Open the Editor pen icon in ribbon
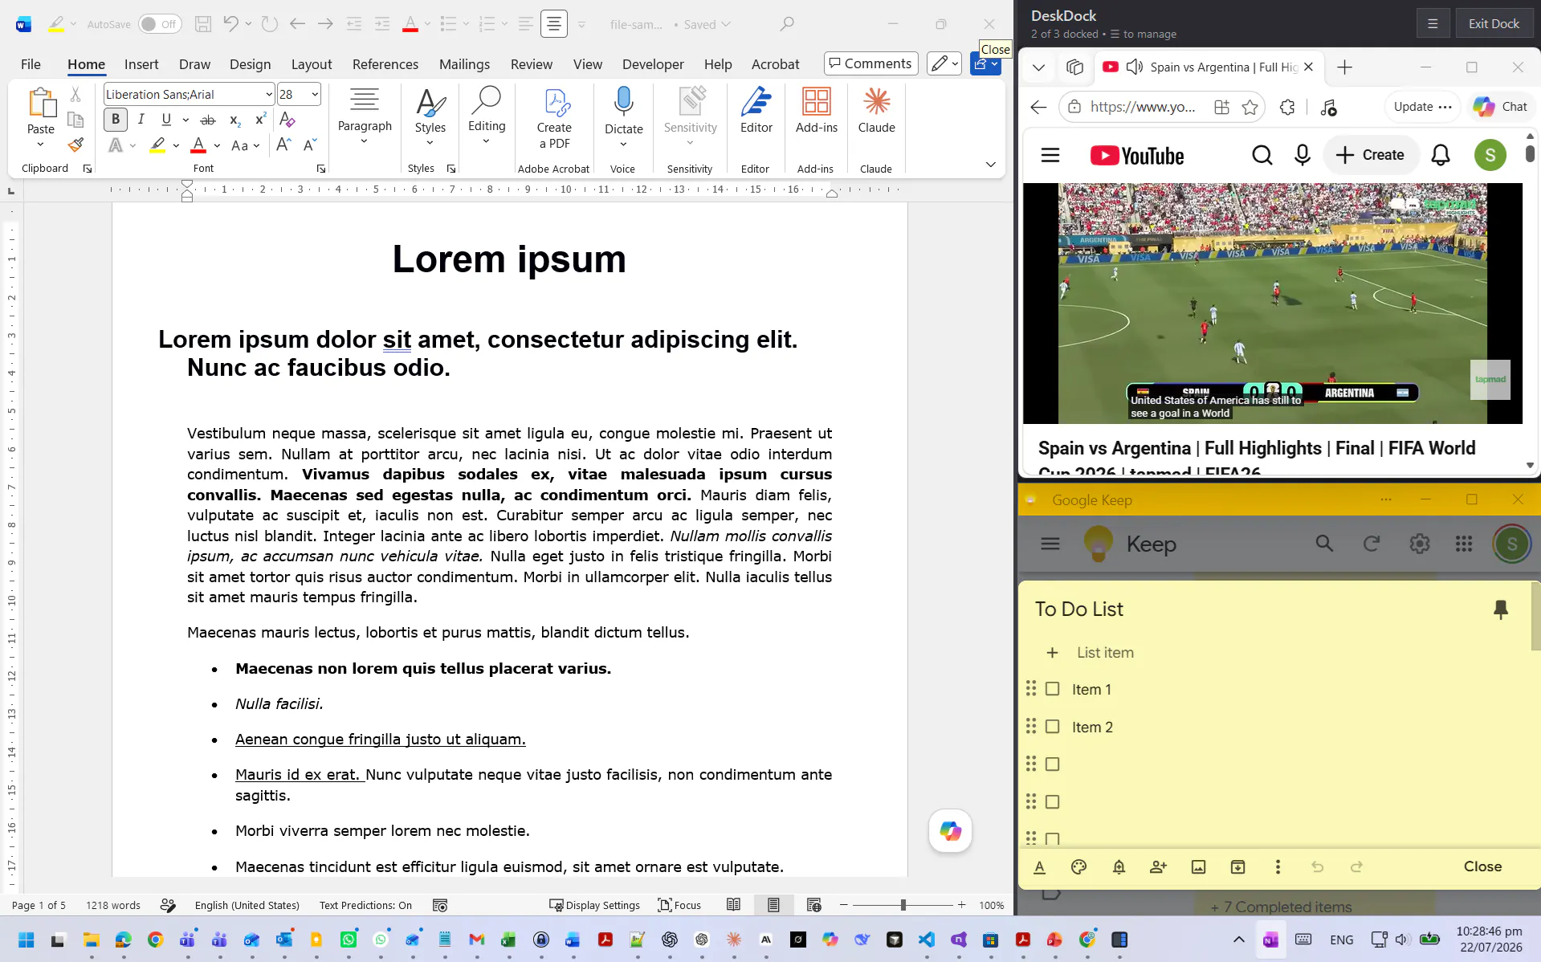The height and width of the screenshot is (962, 1541). pyautogui.click(x=756, y=110)
